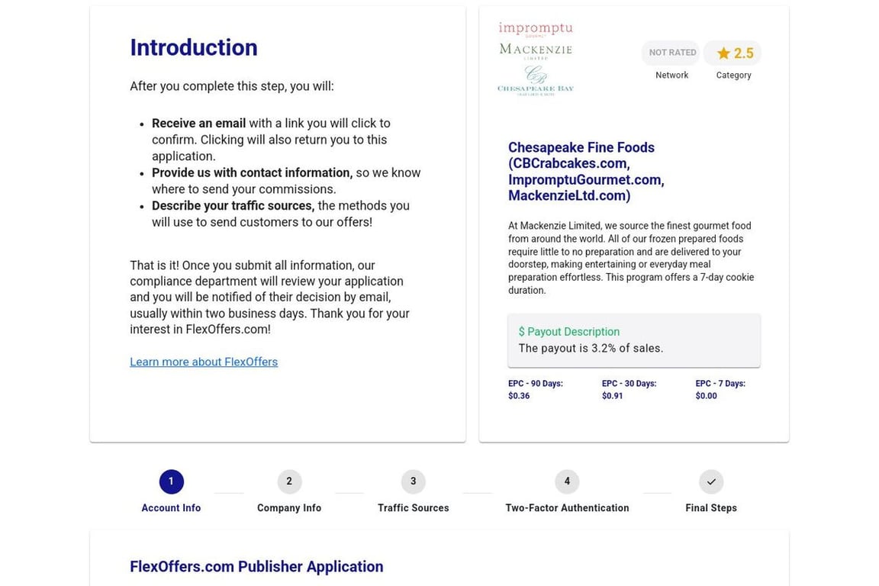
Task: Open the Learn more about FlexOffers link
Action: click(204, 362)
